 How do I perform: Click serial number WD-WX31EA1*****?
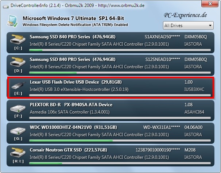pos(162,127)
